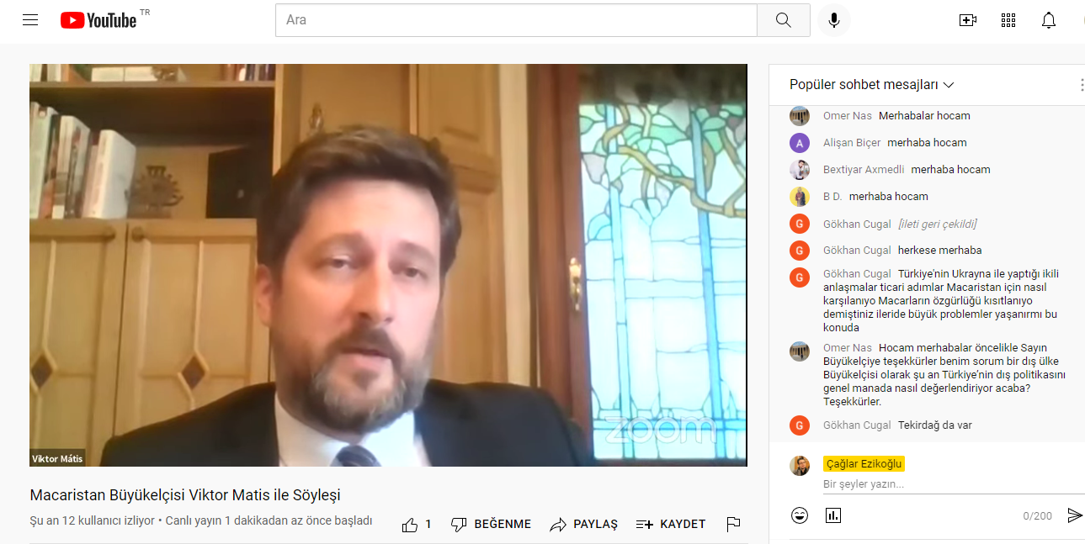Select the Alişan Biçer author name
Viewport: 1085px width, 544px height.
coord(852,143)
